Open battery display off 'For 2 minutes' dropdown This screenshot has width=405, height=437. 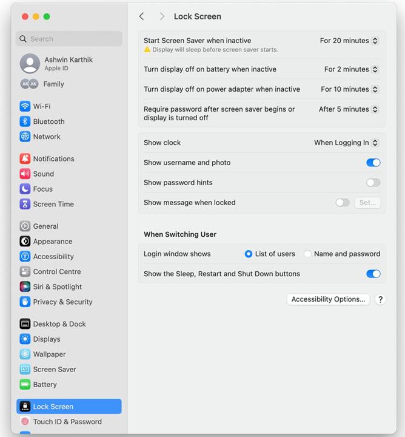[351, 69]
